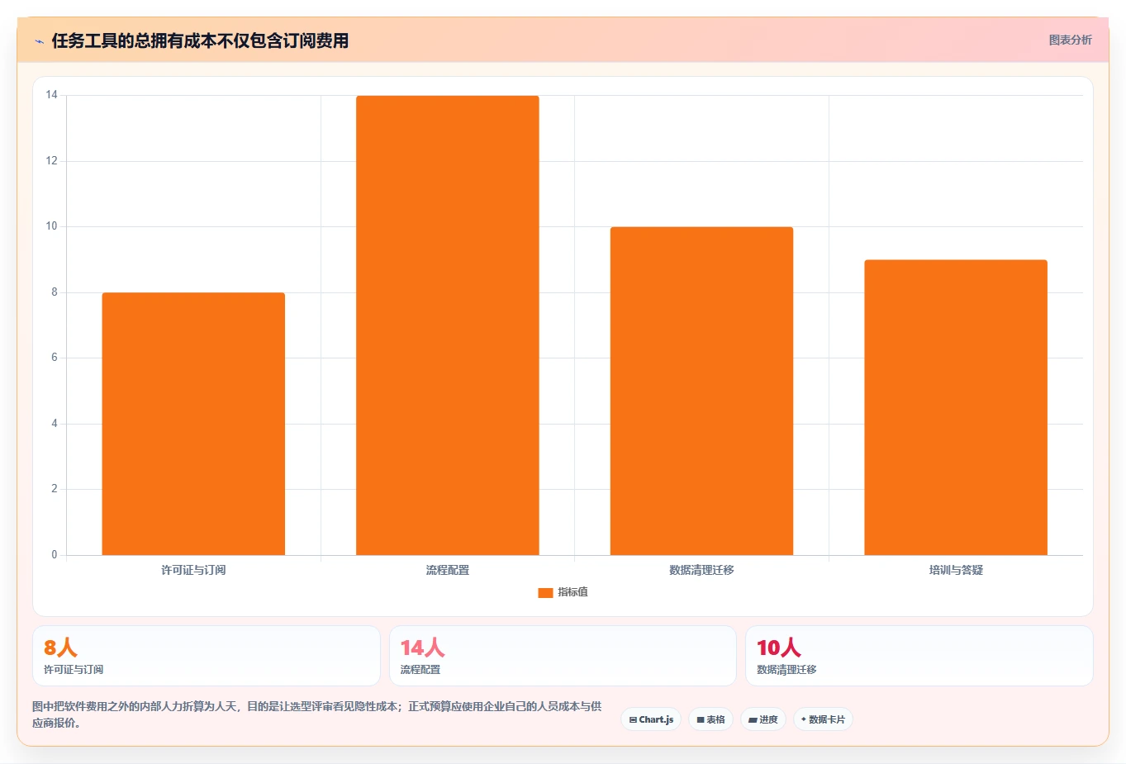Click the 数据卡片 tag chip
The width and height of the screenshot is (1126, 764).
(x=823, y=719)
